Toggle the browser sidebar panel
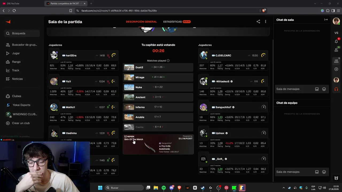 pos(333,11)
